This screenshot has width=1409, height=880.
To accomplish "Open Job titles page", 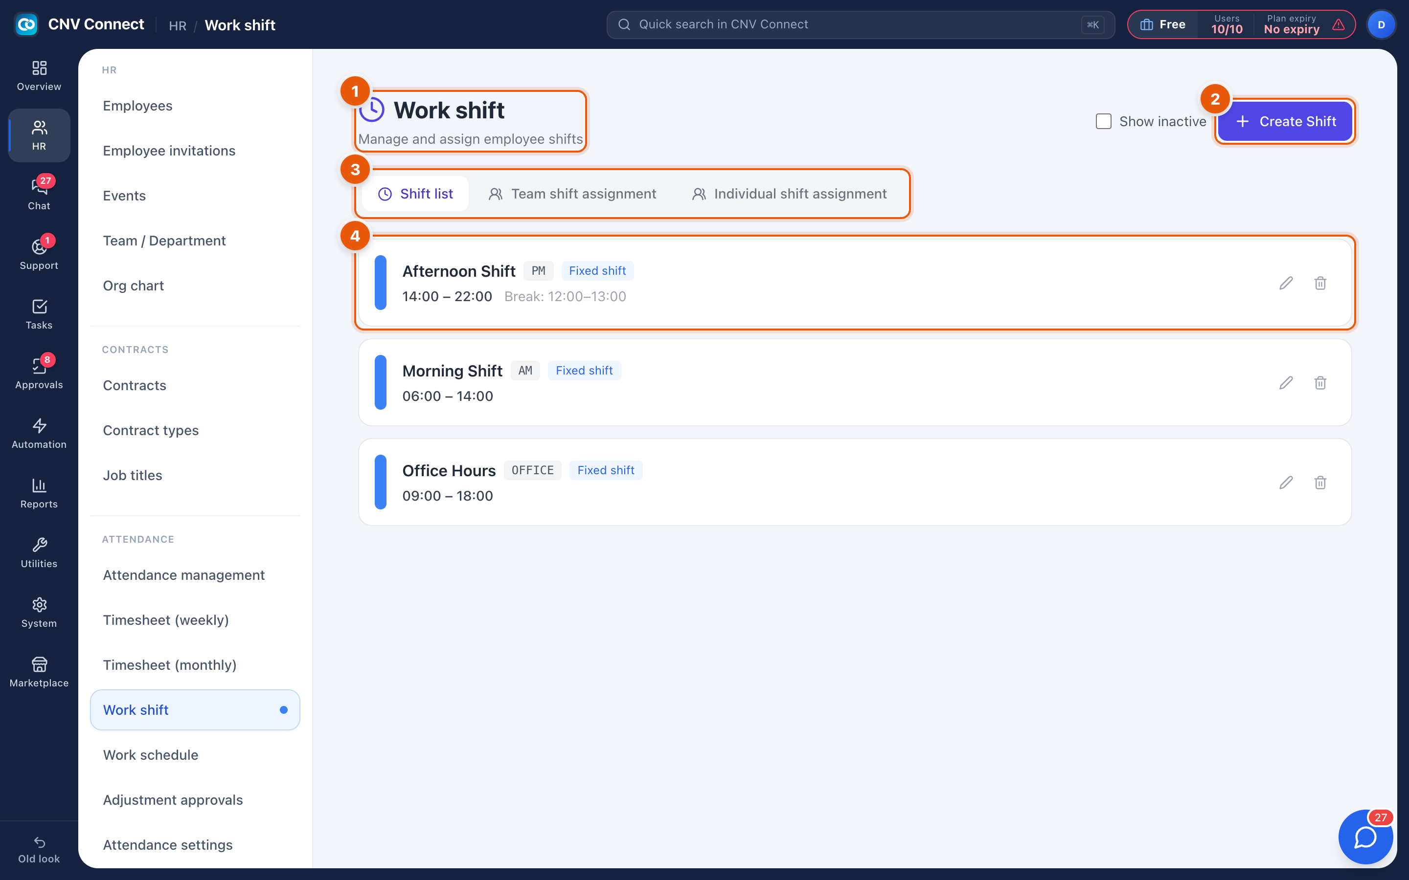I will coord(195,476).
